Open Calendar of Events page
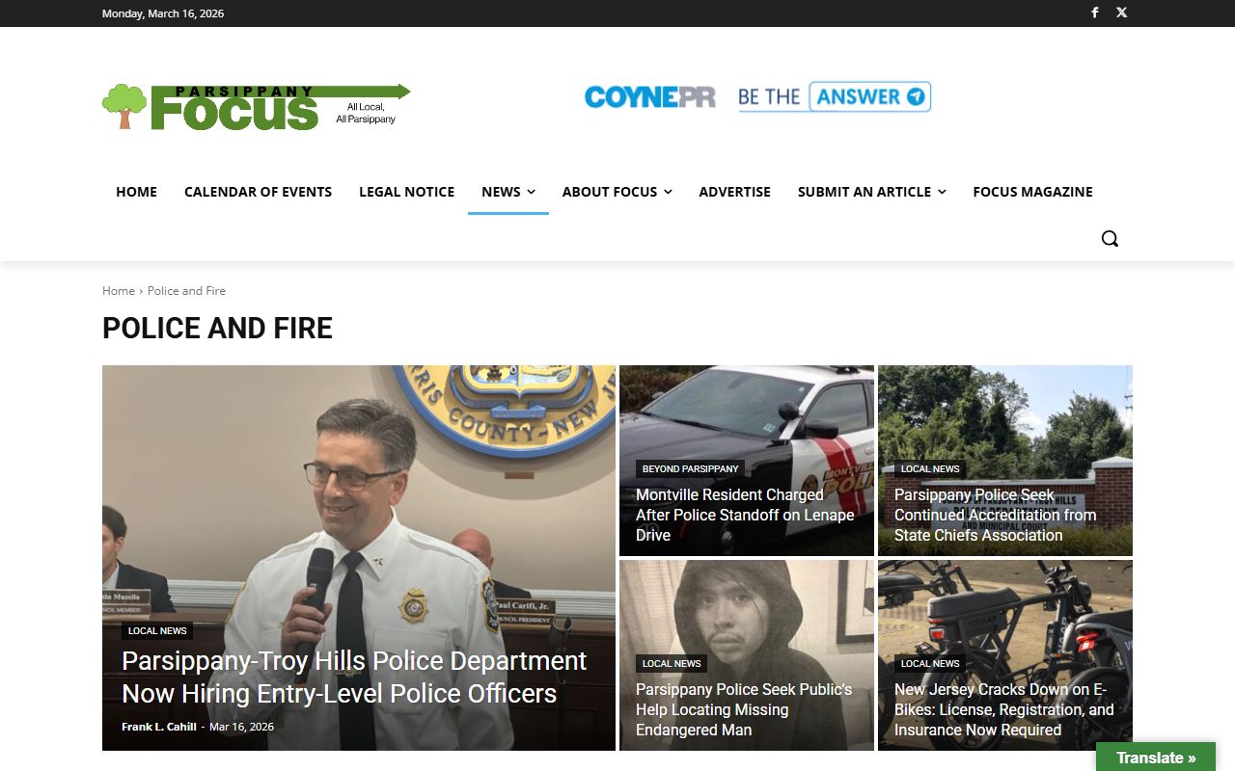The height and width of the screenshot is (771, 1235). tap(258, 192)
